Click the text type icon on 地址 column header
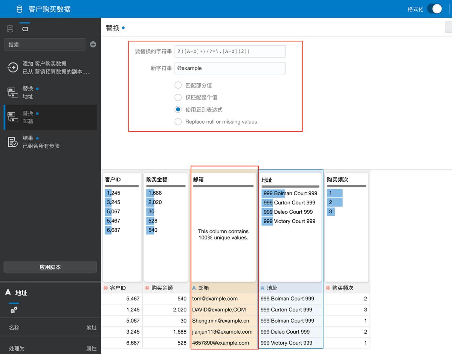Viewport: 452px width, 354px height. 263,288
